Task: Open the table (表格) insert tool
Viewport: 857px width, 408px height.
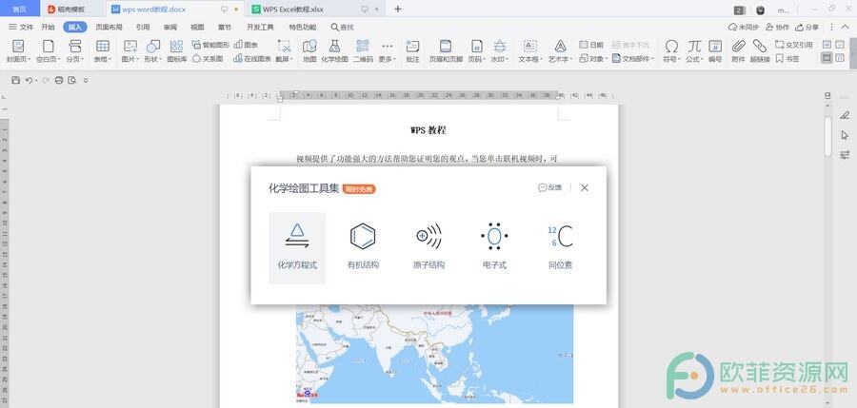Action: click(x=102, y=50)
